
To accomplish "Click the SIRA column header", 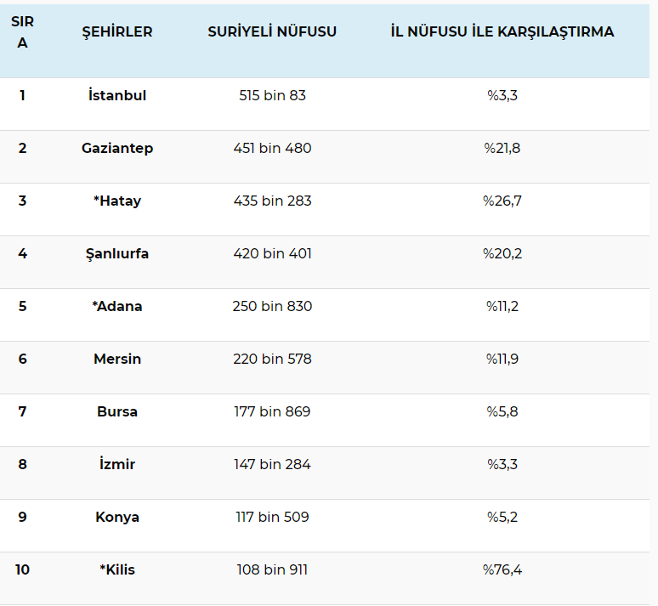I will coord(22,32).
